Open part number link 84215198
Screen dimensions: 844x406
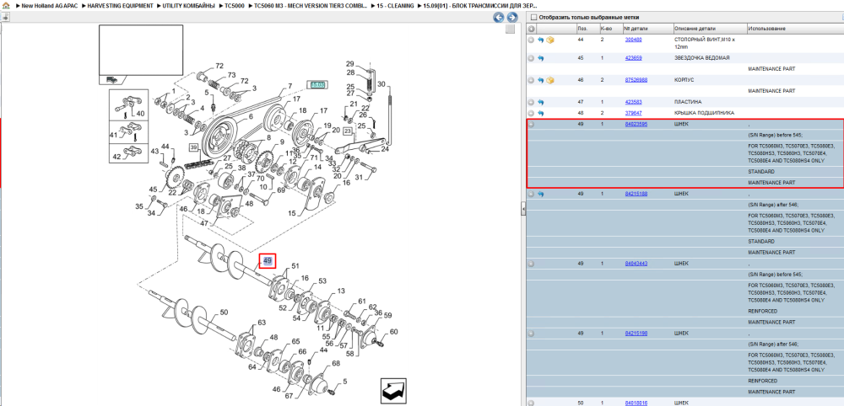click(x=636, y=334)
